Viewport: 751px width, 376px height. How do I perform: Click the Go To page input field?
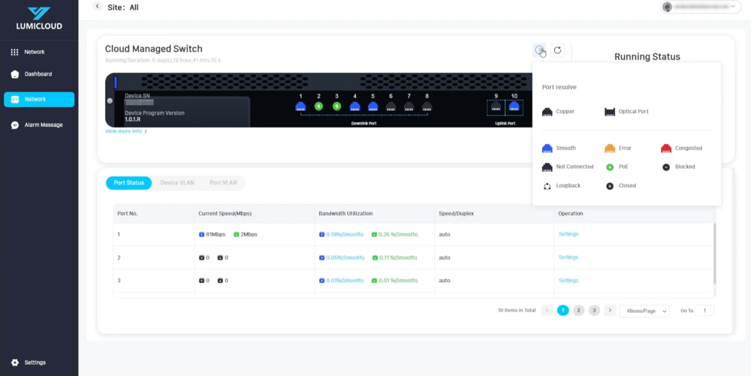(x=704, y=310)
